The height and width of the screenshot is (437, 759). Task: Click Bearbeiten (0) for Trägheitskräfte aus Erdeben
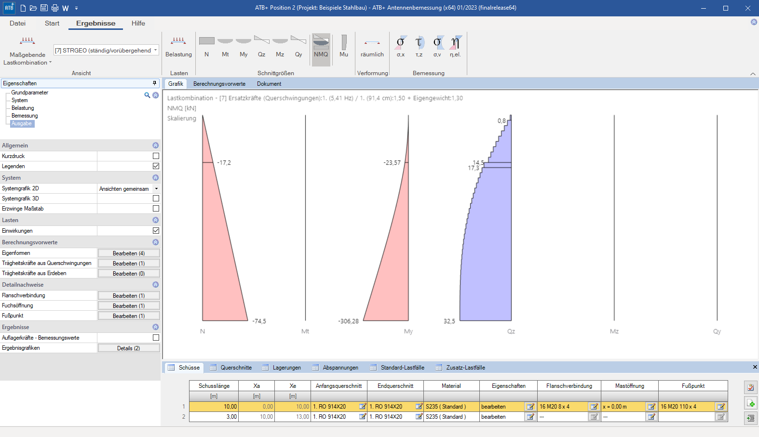(129, 274)
